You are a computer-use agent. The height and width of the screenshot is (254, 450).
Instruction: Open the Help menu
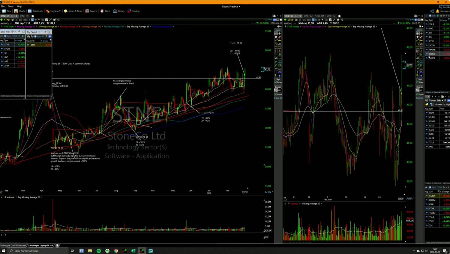19,6
